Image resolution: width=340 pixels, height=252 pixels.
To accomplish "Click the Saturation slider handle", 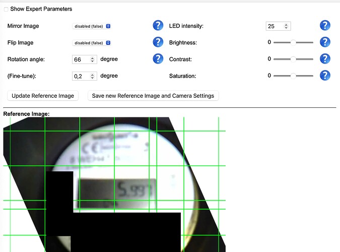I will pos(293,76).
